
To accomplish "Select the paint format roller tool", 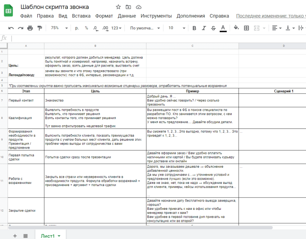I will pyautogui.click(x=40, y=28).
